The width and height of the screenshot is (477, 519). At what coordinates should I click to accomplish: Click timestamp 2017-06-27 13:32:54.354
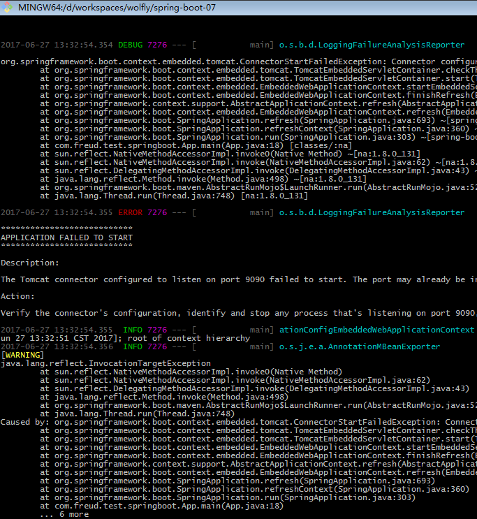[x=57, y=45]
